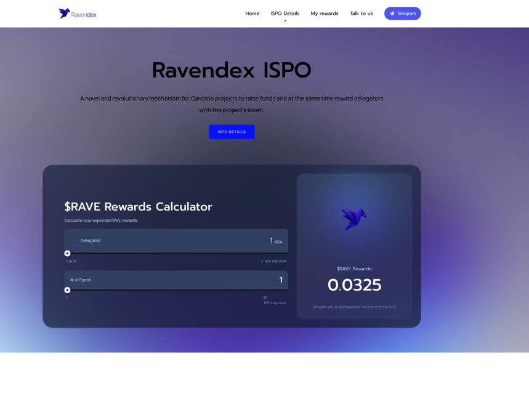This screenshot has width=529, height=396.
Task: Click the blue indicator dot under ISPO Details
Action: [284, 20]
